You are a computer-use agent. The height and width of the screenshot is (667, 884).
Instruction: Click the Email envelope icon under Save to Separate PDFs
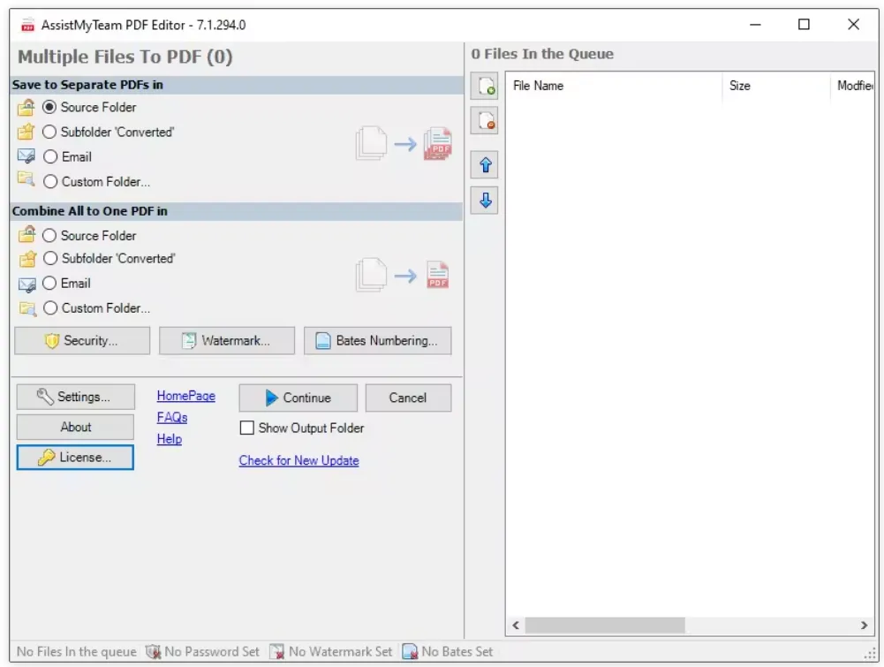click(26, 156)
